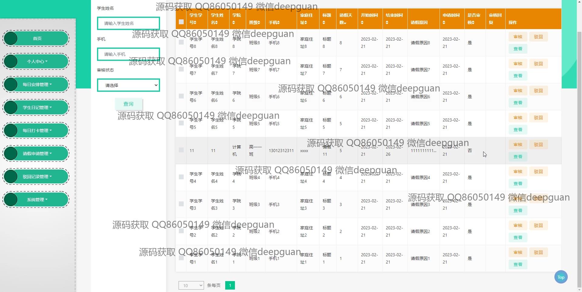Open the 审核状态 请选择 dropdown
Viewport: 582px width, 292px height.
click(x=128, y=85)
